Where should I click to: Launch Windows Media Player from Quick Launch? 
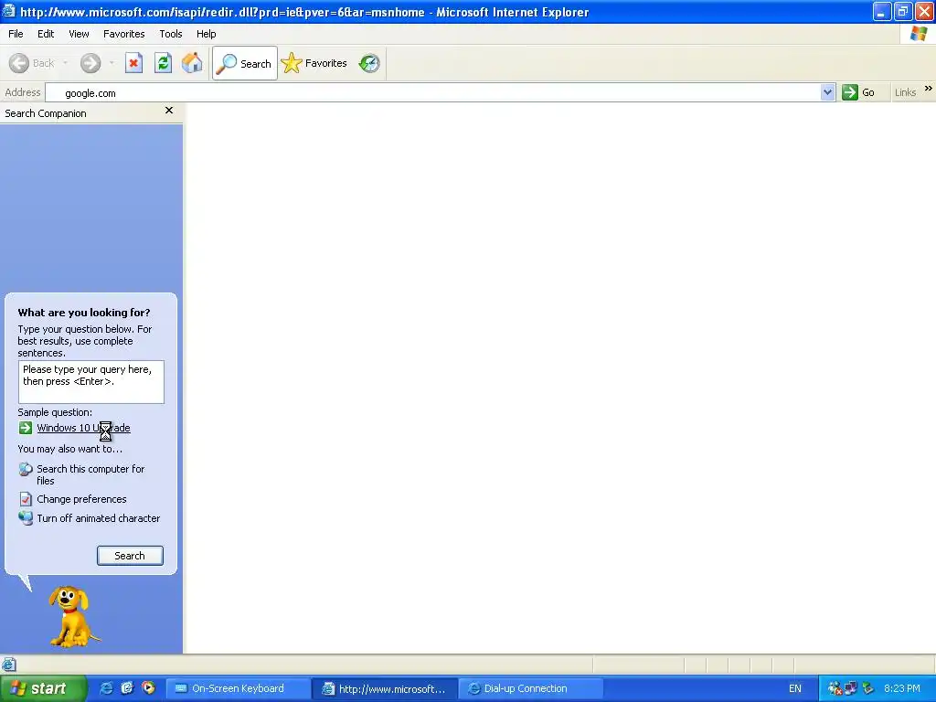(148, 688)
